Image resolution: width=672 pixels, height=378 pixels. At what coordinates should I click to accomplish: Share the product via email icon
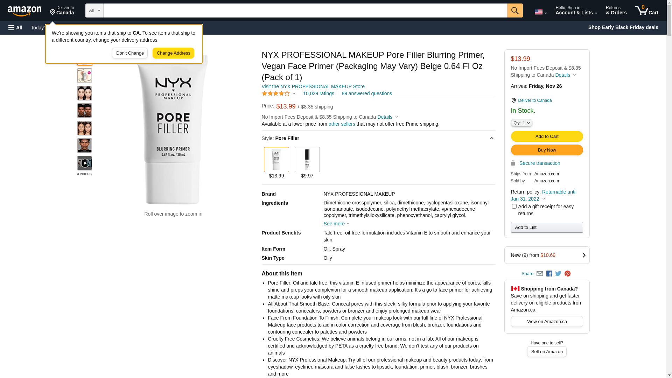(540, 274)
